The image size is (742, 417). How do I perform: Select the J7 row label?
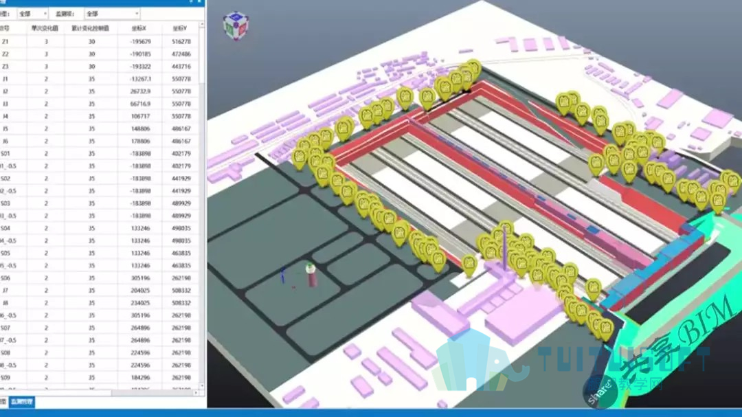pos(5,291)
